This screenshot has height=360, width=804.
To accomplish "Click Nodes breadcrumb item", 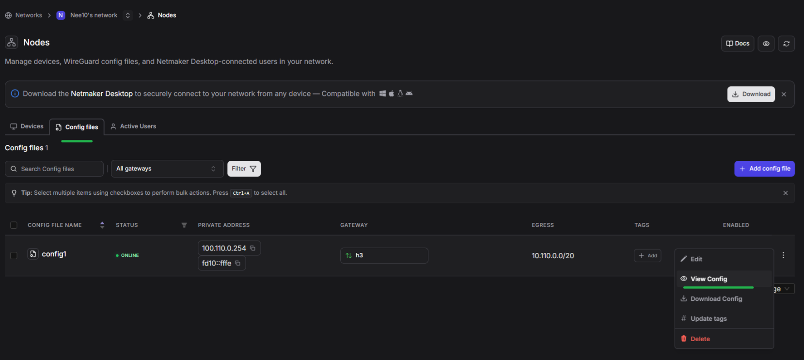I will [162, 16].
